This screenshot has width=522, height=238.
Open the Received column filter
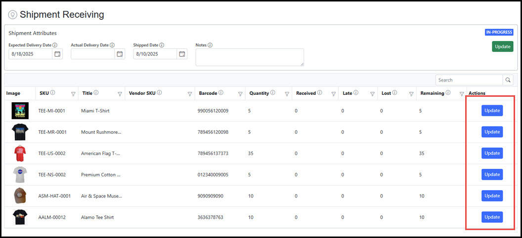[334, 94]
